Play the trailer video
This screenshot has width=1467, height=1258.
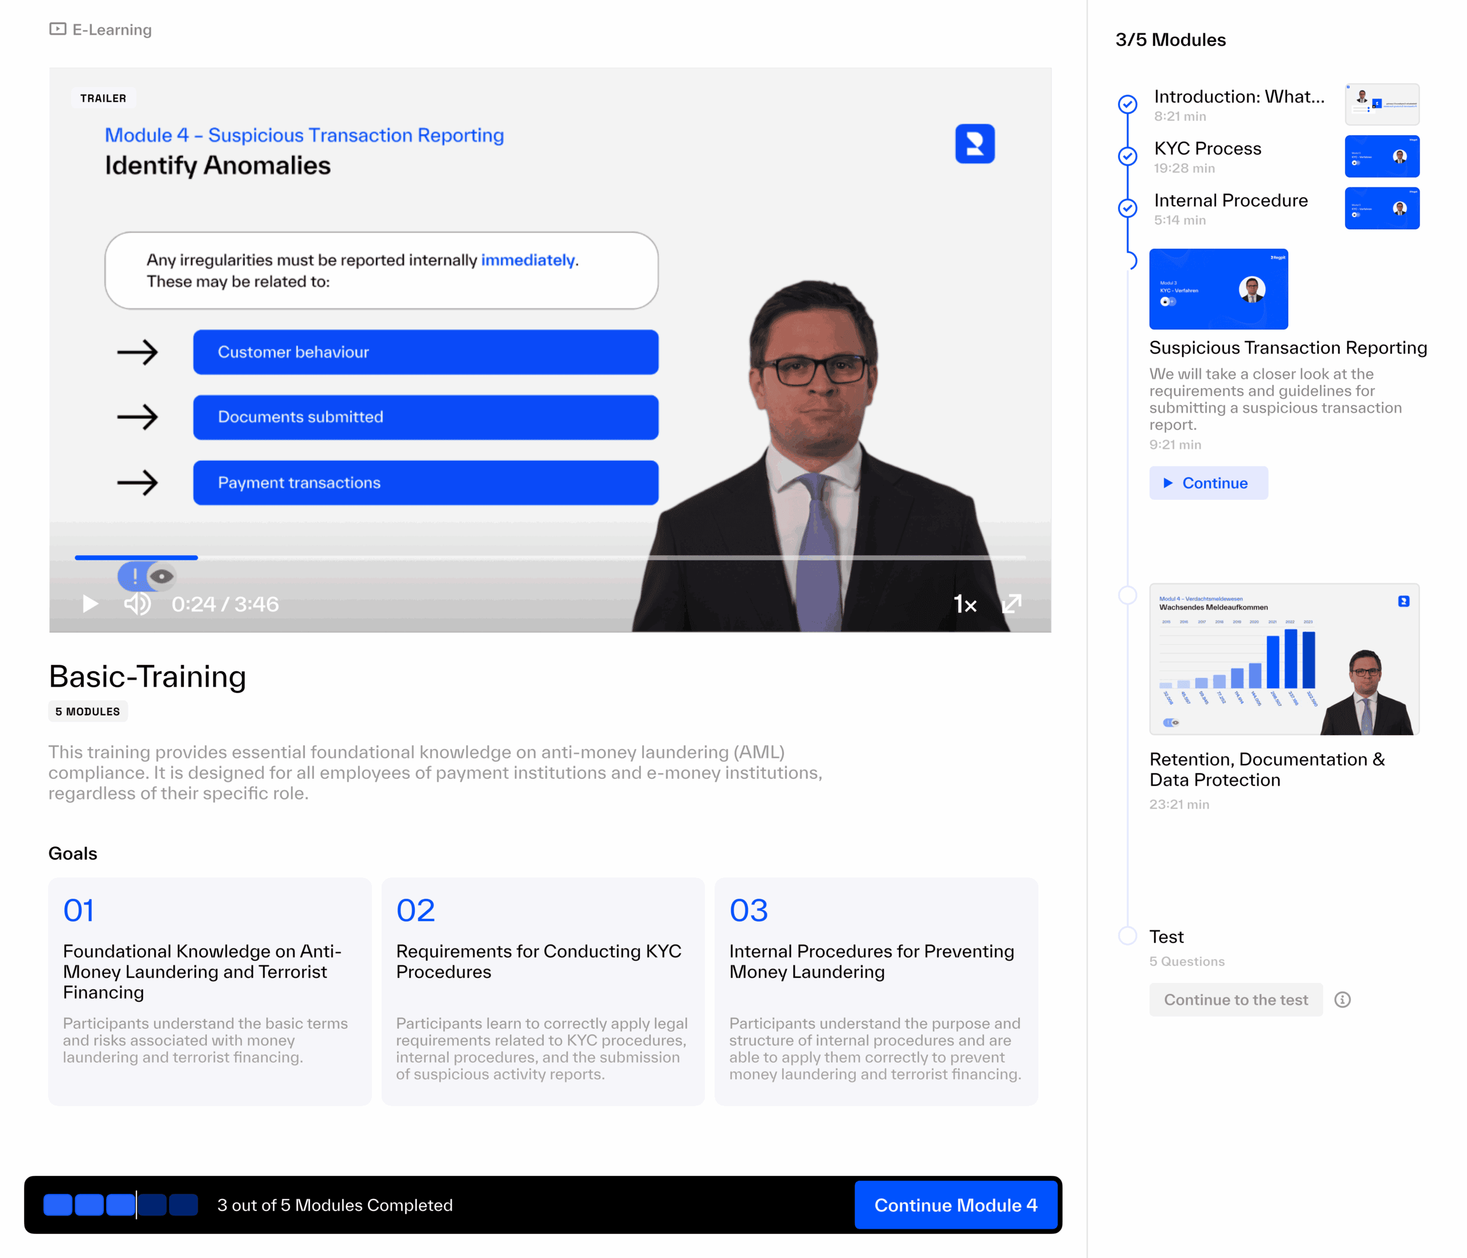point(90,604)
